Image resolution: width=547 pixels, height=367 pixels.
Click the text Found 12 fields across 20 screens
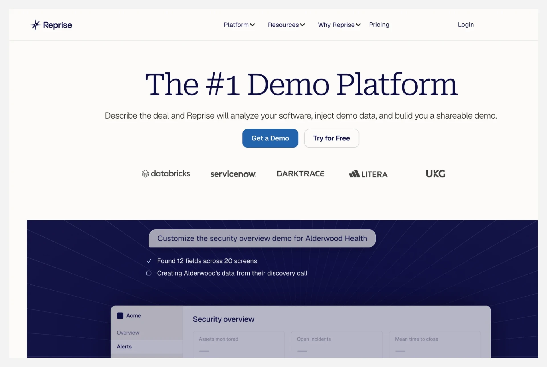point(207,261)
